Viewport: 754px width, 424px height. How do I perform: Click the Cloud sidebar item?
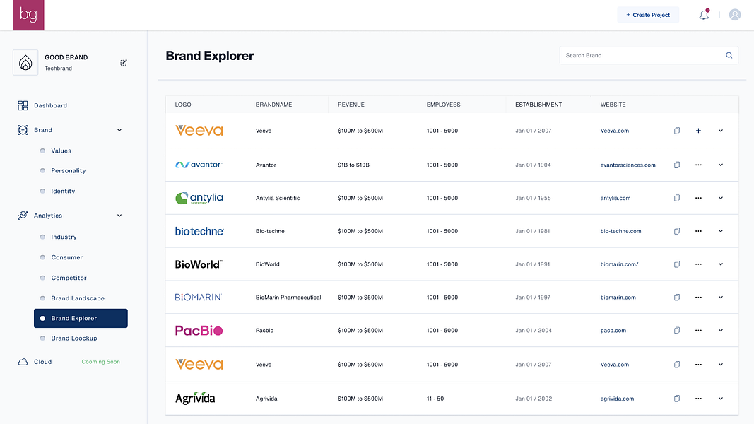[43, 362]
